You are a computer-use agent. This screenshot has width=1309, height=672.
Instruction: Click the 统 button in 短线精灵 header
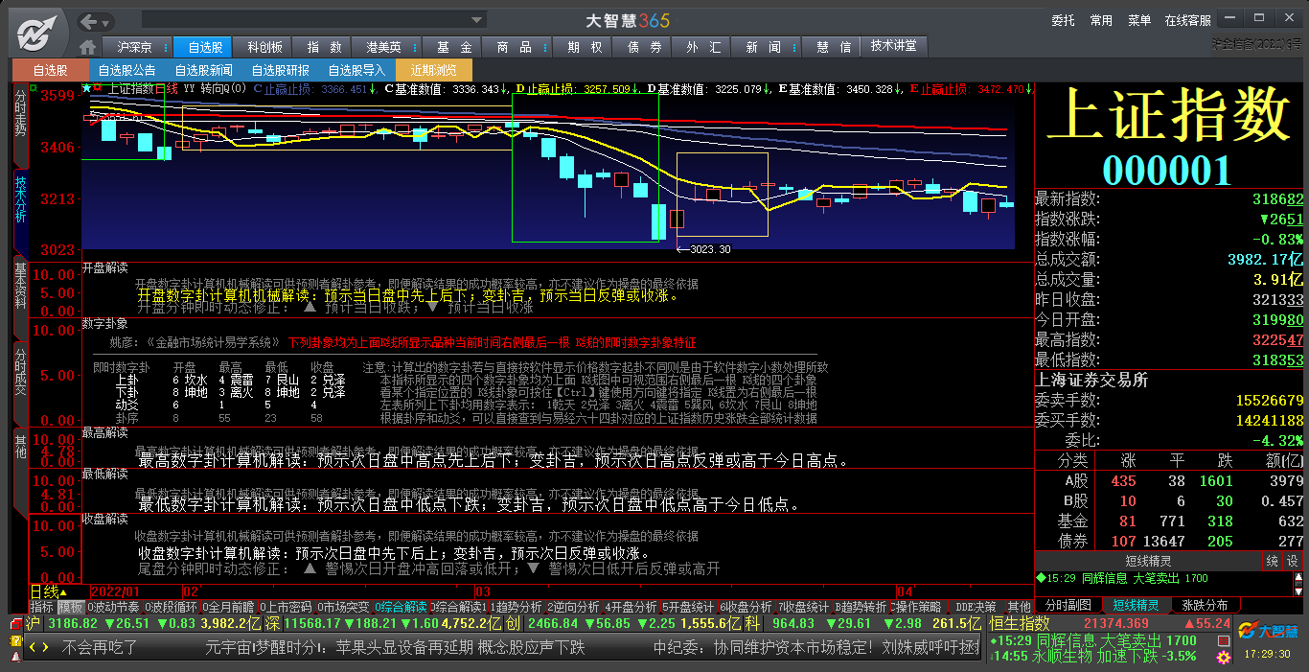point(1272,561)
